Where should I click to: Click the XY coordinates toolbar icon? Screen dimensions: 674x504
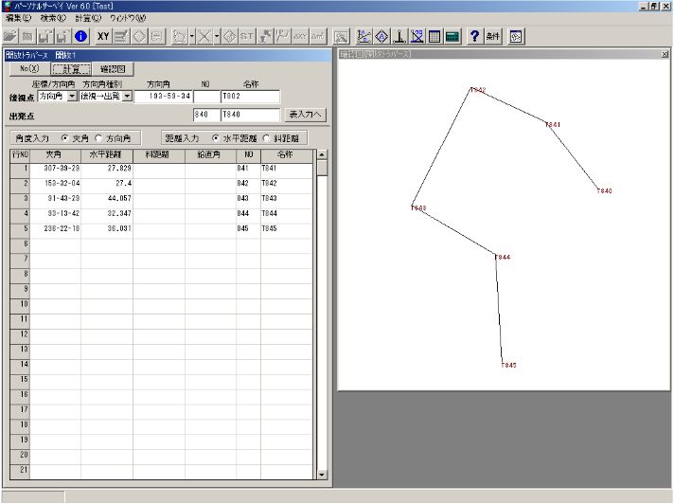pyautogui.click(x=104, y=36)
